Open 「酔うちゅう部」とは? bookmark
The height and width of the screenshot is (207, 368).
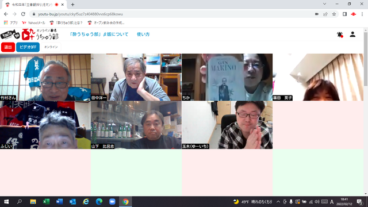coord(66,23)
